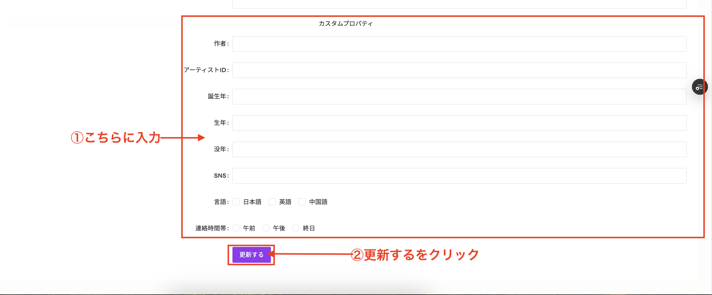The height and width of the screenshot is (295, 712).
Task: Focus the アーティストID text field
Action: 459,70
